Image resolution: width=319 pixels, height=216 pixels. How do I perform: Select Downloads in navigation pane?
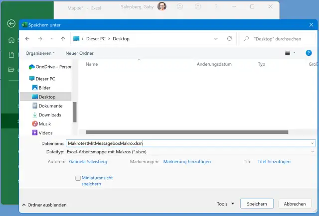click(50, 115)
